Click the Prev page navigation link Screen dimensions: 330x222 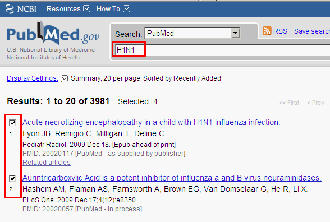(315, 103)
